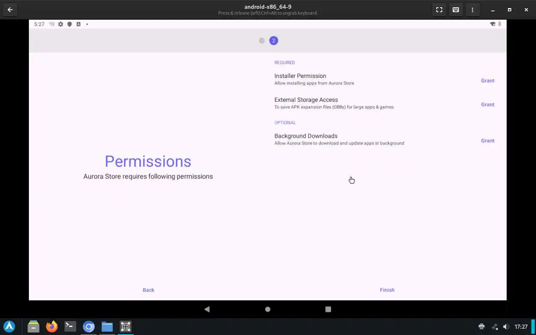Tap the shield icon in Android status bar
The height and width of the screenshot is (335, 536).
70,24
